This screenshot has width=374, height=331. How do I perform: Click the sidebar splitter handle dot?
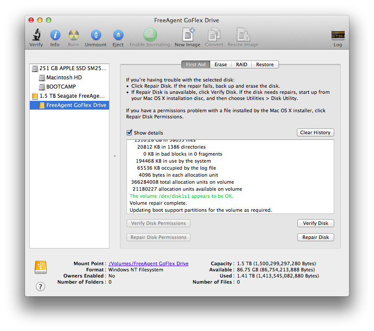pyautogui.click(x=115, y=156)
